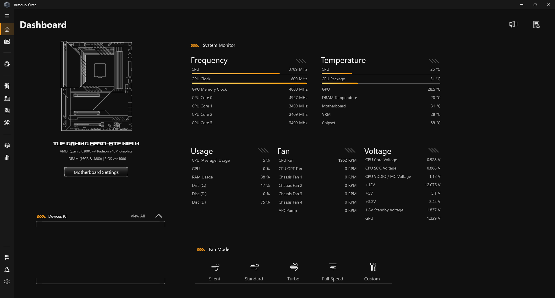Select GPU Memory Clock row

coord(249,89)
